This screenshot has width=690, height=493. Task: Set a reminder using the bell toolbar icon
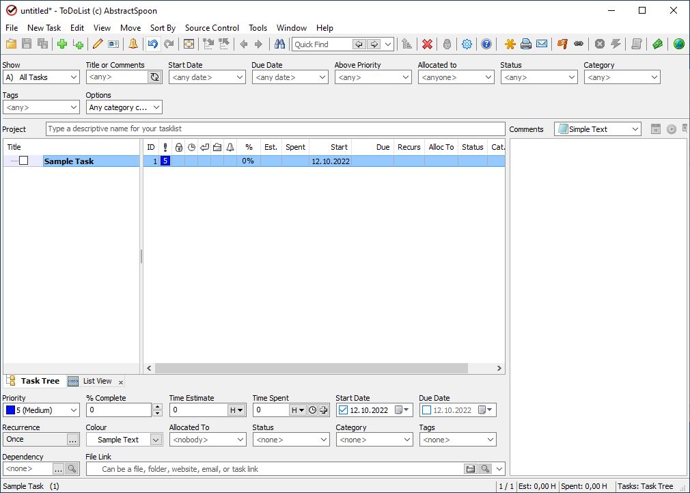coord(133,44)
